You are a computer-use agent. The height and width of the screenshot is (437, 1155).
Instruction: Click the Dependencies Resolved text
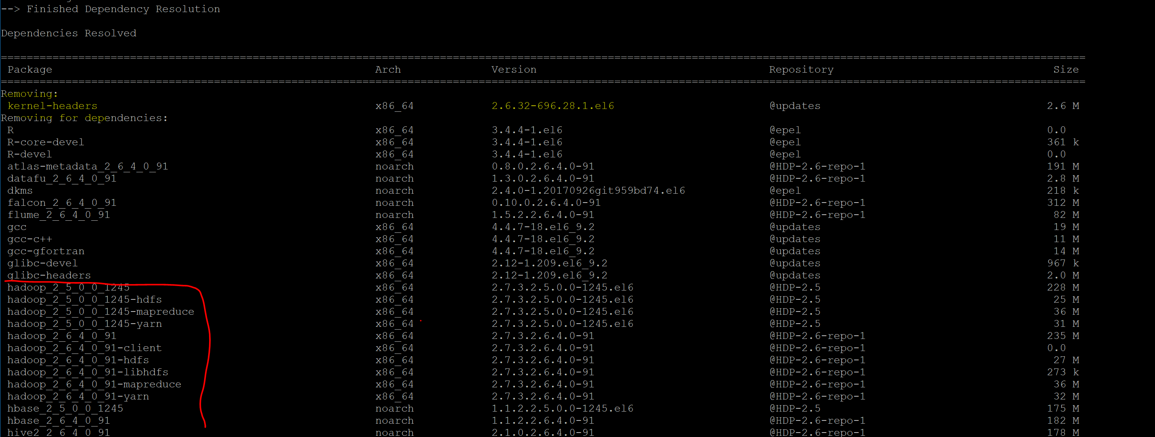click(x=68, y=33)
